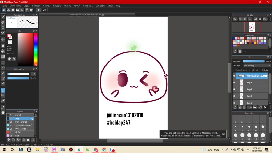The width and height of the screenshot is (272, 153).
Task: Open the Pha trộn blend mode dropdown
Action: point(257,66)
